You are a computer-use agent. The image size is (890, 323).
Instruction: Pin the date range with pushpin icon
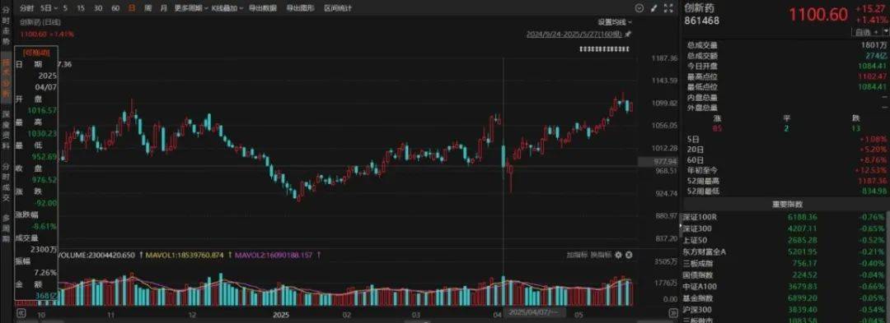point(628,34)
